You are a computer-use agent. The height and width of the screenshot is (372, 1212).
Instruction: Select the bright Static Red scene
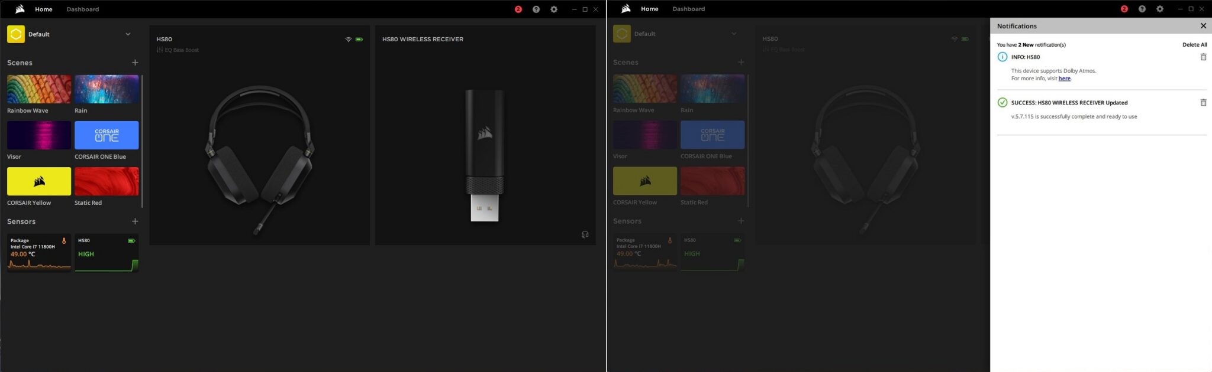[x=107, y=181]
